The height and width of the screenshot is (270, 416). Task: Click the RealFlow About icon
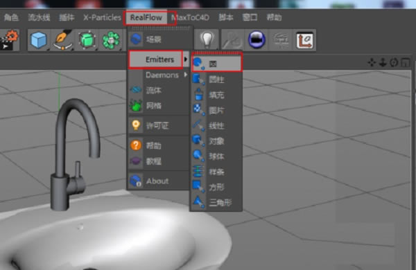coord(136,181)
